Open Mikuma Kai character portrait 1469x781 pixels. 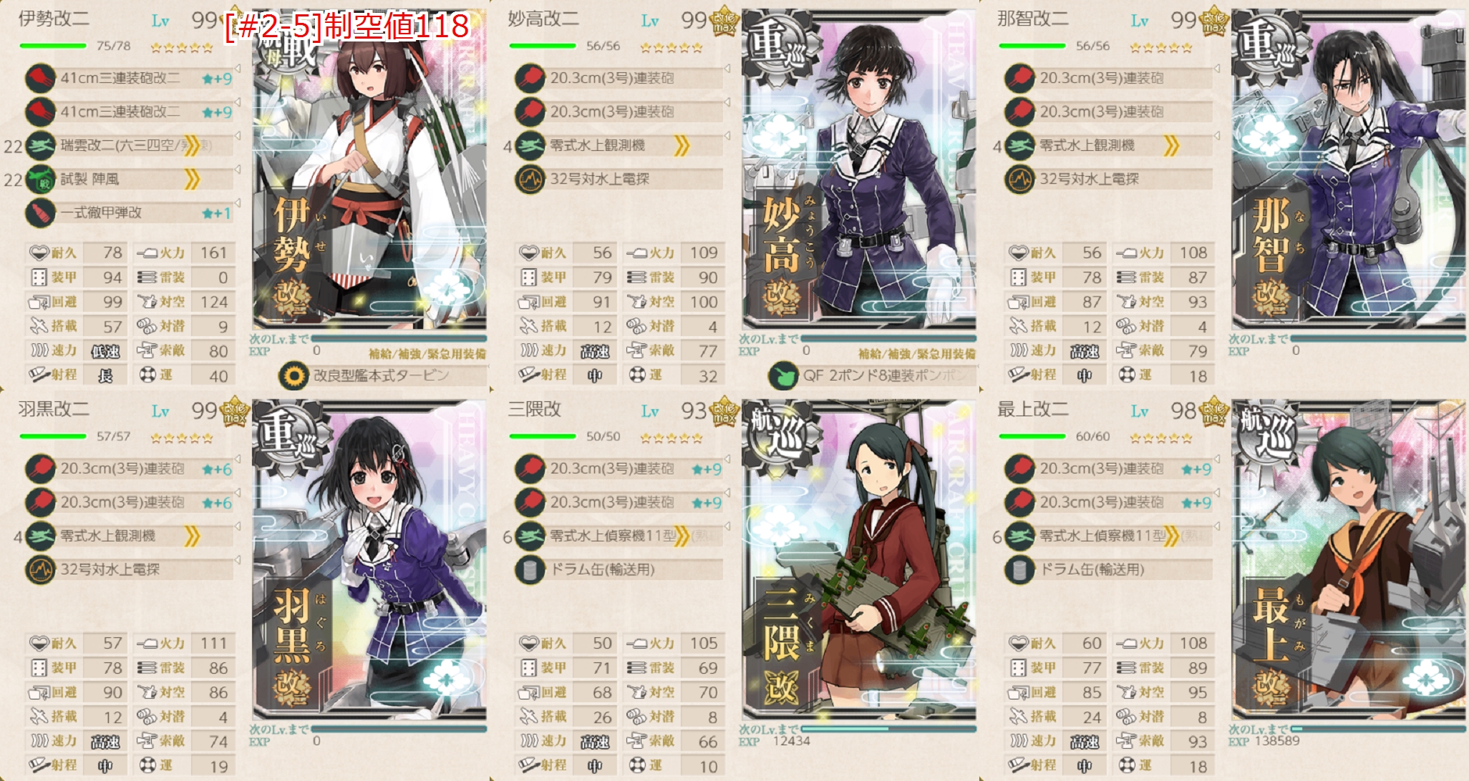(859, 559)
